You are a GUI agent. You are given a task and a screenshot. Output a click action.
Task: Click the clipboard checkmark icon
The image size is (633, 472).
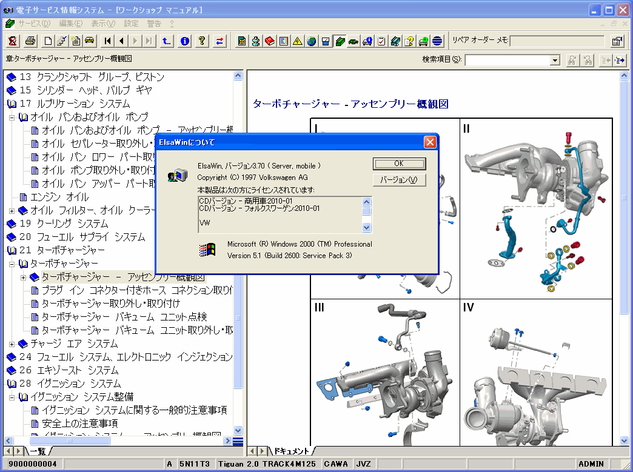pyautogui.click(x=381, y=41)
